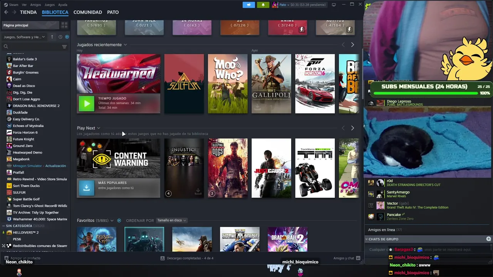Open the Moo Who? game cover
The image size is (493, 277).
click(228, 83)
